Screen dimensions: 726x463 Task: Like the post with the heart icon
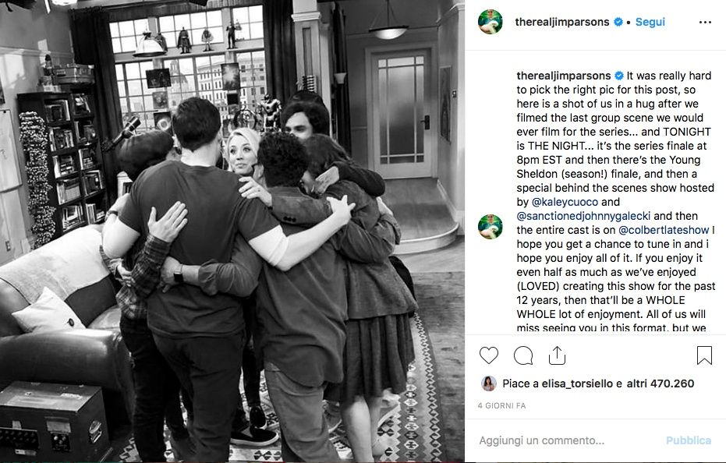click(x=488, y=355)
